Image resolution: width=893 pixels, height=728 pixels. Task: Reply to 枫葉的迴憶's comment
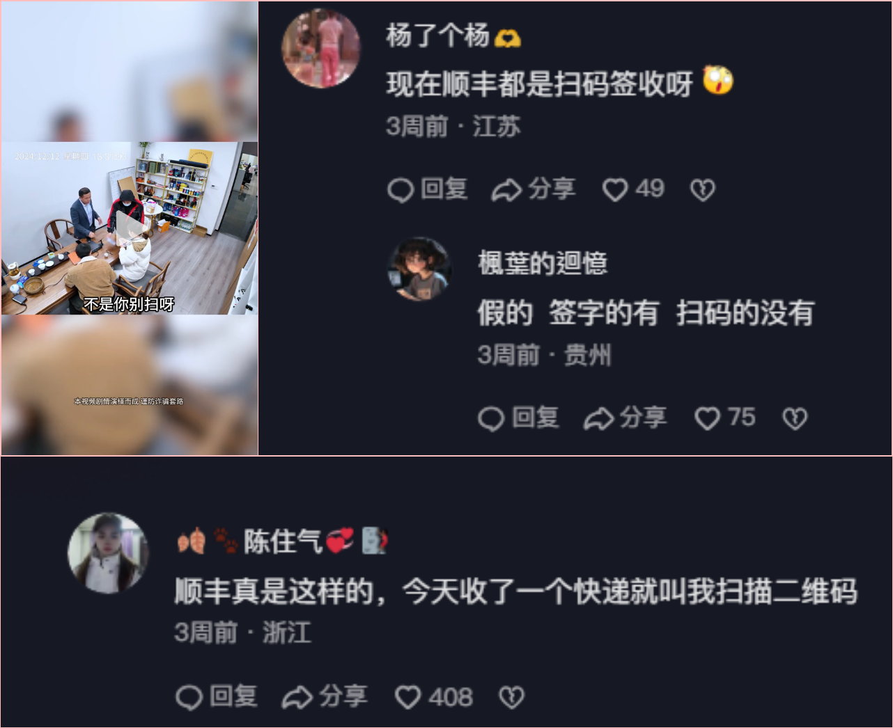(518, 418)
